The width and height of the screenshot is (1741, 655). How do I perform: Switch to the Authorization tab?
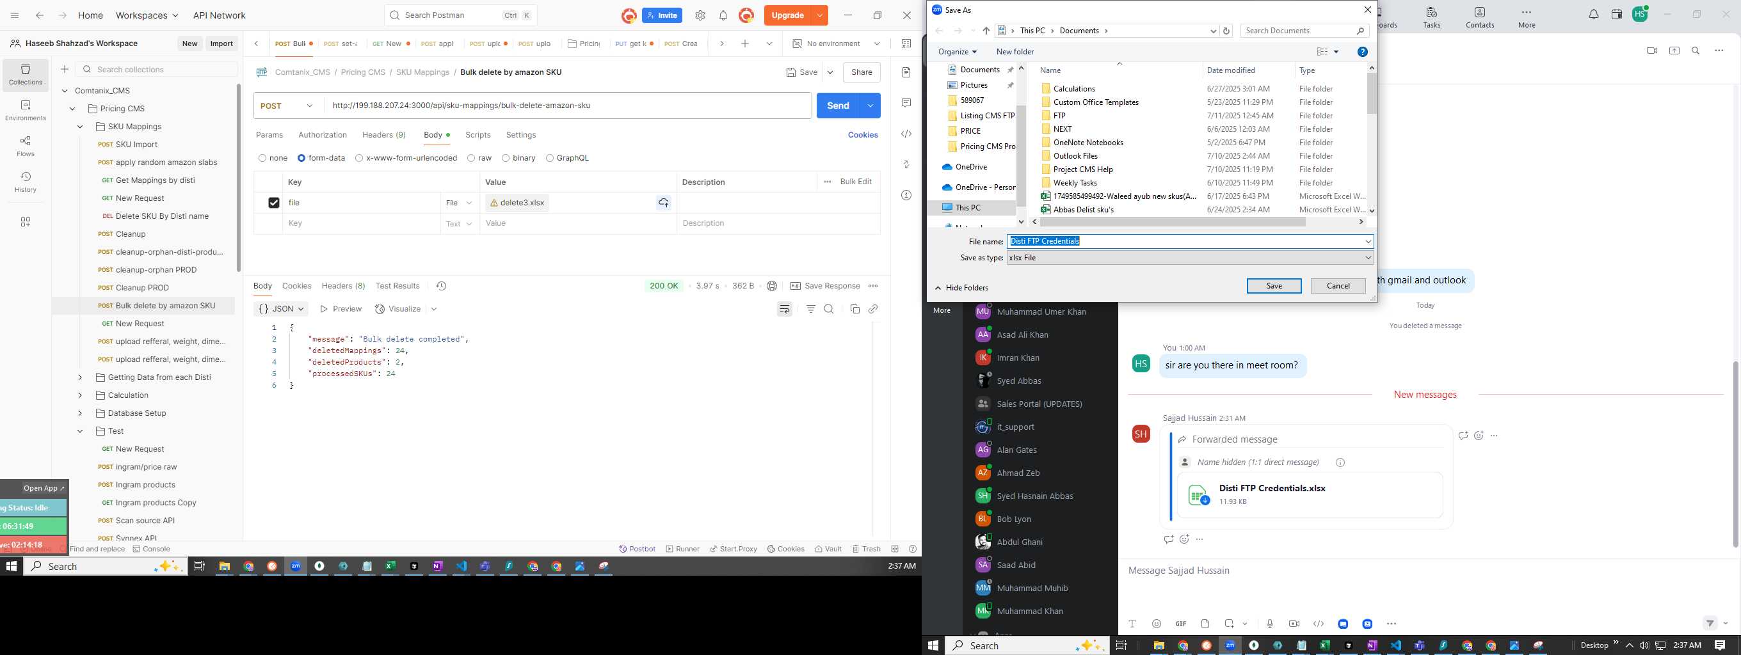point(323,135)
